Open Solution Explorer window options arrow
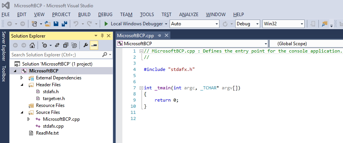 tap(96, 36)
